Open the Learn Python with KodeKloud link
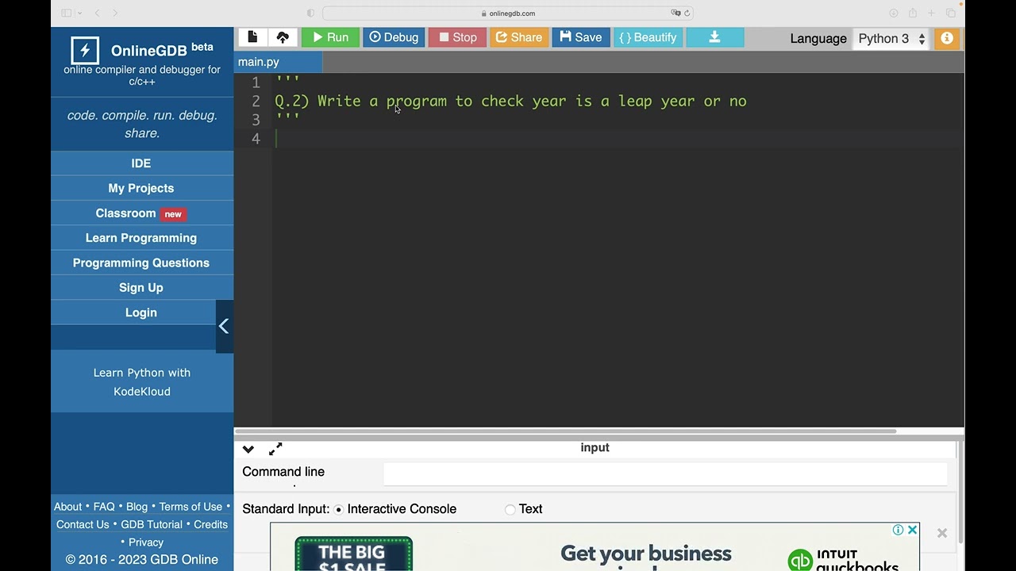The height and width of the screenshot is (571, 1016). tap(142, 381)
